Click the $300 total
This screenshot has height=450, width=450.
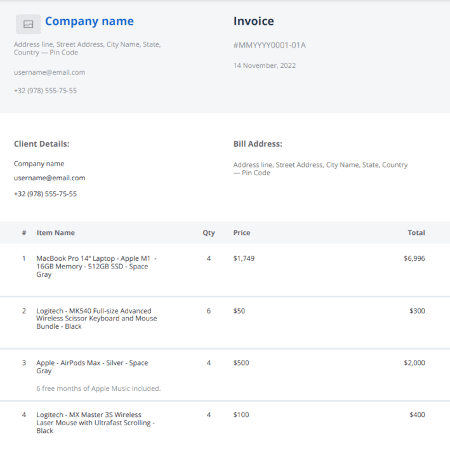417,311
